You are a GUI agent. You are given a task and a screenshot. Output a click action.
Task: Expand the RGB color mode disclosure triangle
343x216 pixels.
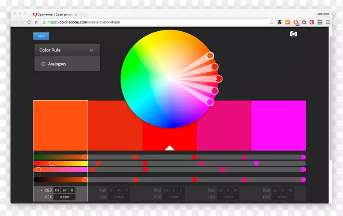41,190
